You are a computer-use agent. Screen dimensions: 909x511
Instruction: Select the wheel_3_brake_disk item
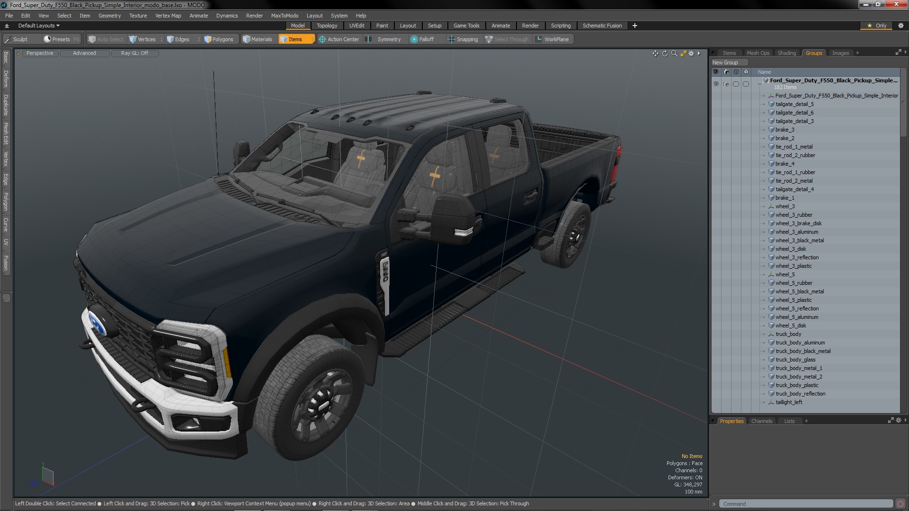pyautogui.click(x=798, y=223)
